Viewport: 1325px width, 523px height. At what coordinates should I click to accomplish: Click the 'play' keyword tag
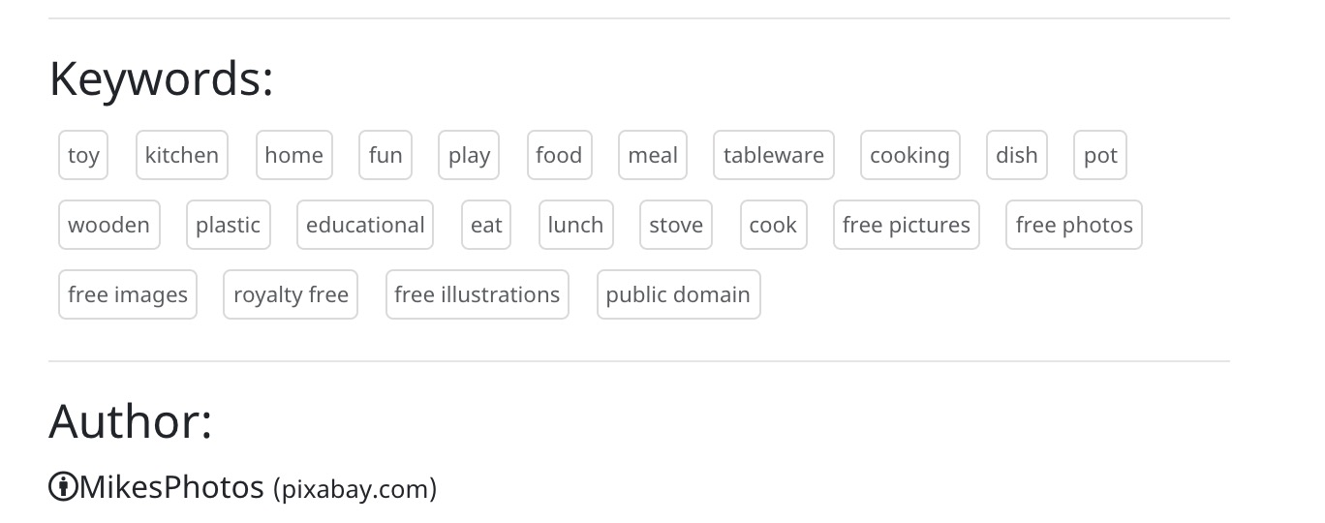[469, 155]
